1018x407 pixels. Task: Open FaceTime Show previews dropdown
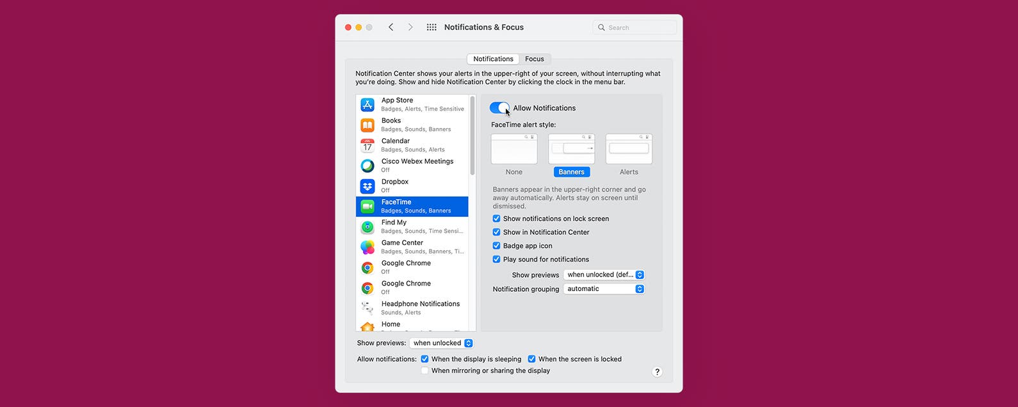point(604,275)
